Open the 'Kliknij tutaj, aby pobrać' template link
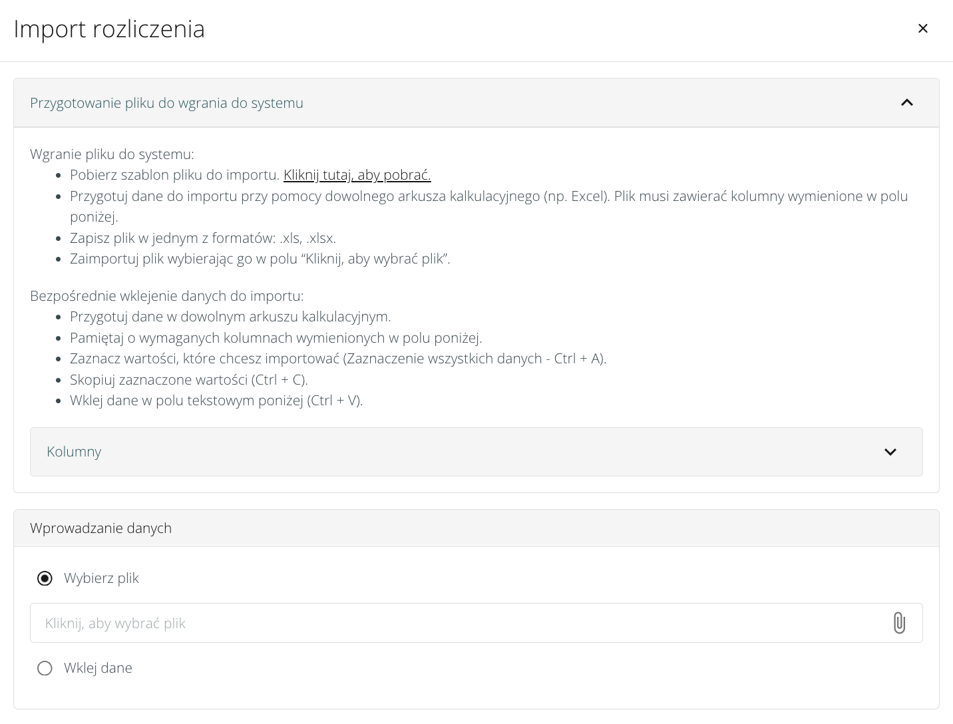This screenshot has height=724, width=953. [x=357, y=175]
